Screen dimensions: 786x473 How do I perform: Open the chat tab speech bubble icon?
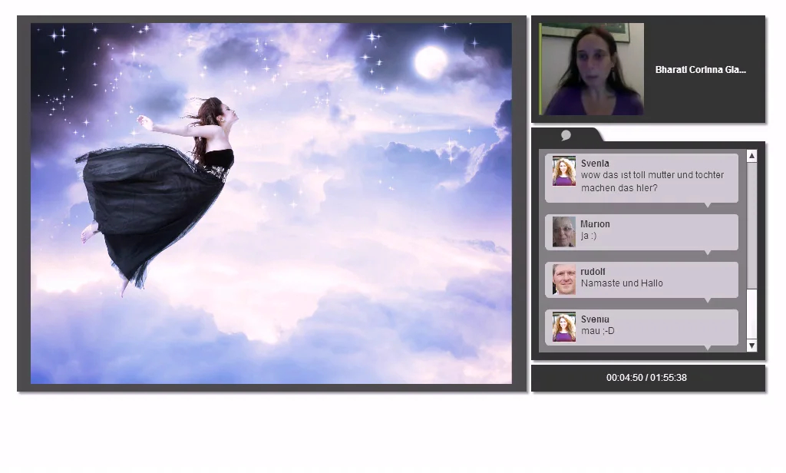[x=566, y=135]
